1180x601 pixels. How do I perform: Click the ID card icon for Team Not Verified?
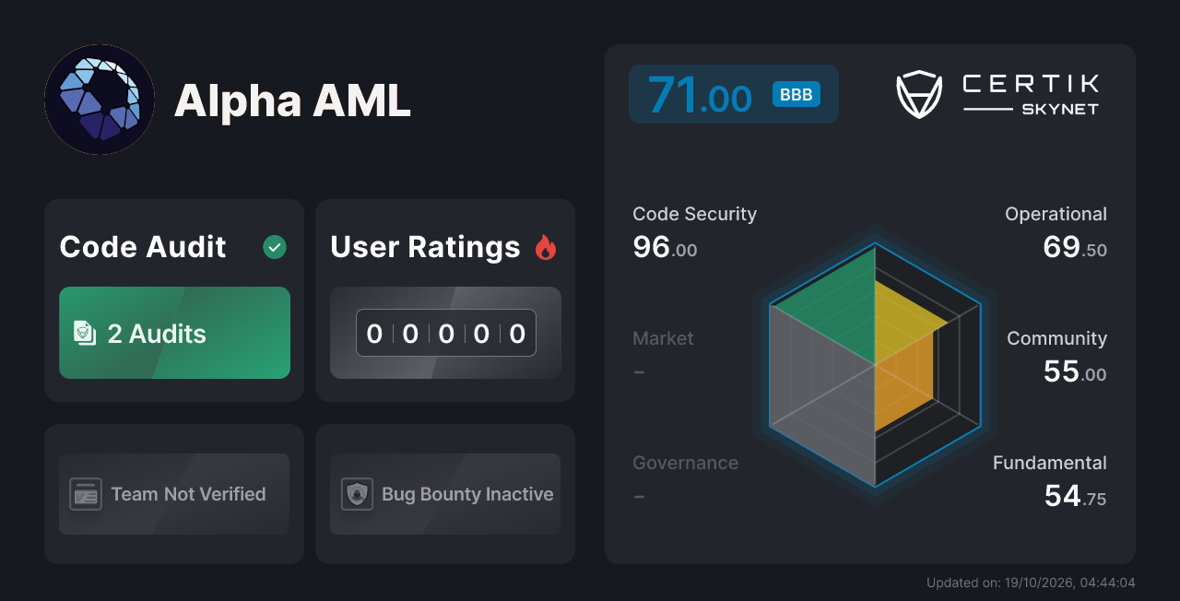86,494
